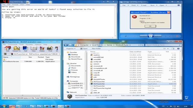This screenshot has width=193, height=108.
Task: Click the Windows Start button
Action: 4,106
